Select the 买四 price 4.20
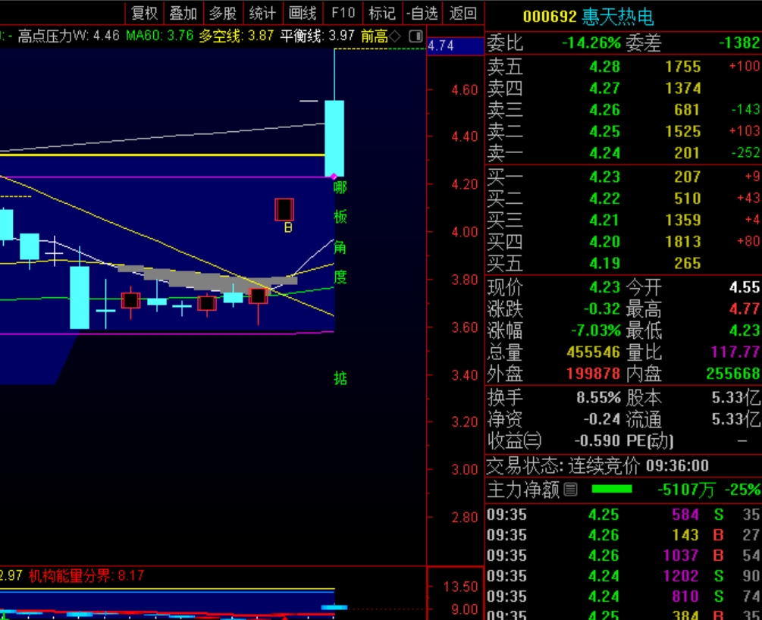The image size is (762, 620). point(604,242)
